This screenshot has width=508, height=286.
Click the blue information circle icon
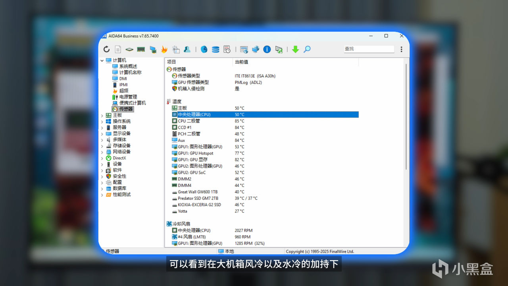[x=267, y=49]
